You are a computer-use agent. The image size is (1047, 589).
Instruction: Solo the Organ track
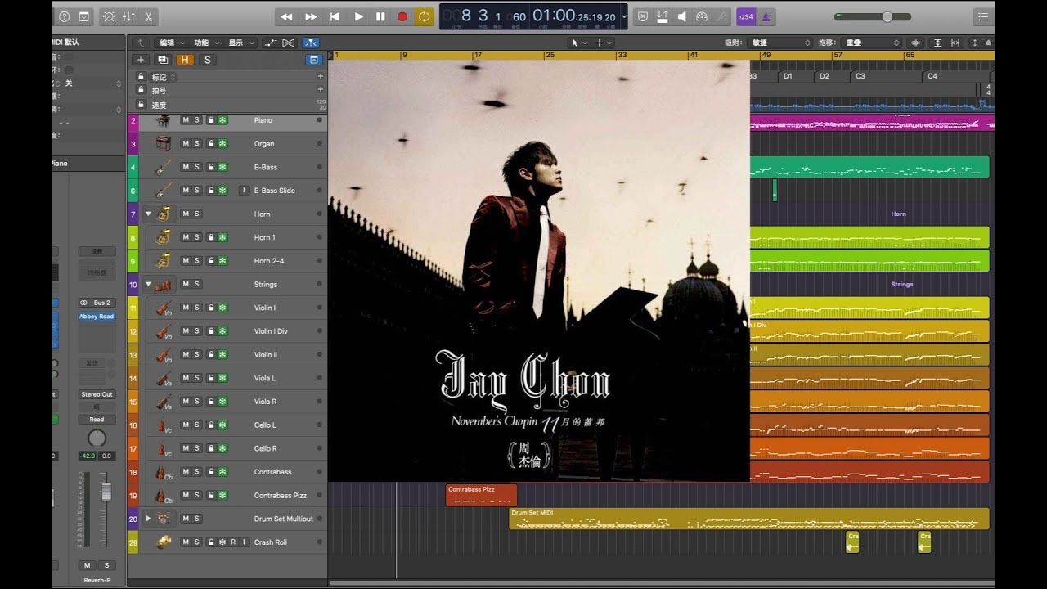coord(196,144)
